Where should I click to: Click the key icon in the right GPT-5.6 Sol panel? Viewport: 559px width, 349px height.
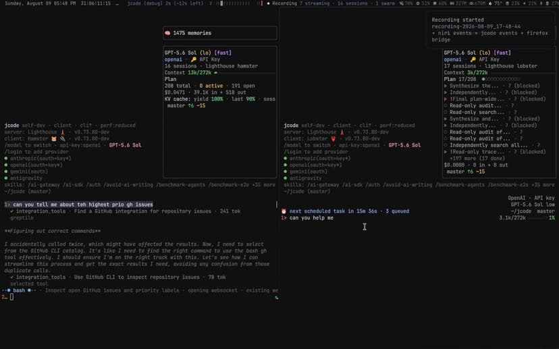[473, 59]
